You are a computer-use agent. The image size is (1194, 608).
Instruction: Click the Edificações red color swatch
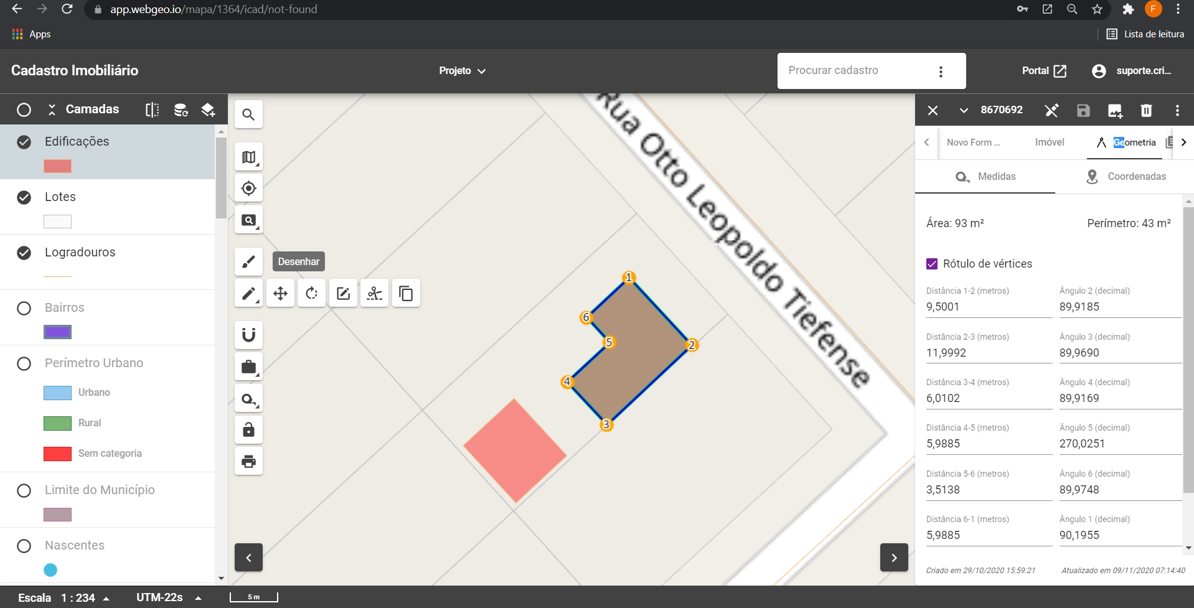(x=57, y=166)
